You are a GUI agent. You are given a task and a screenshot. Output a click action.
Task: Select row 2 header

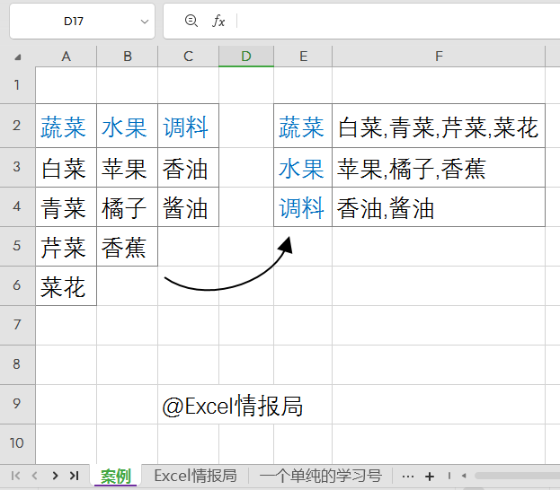tap(17, 126)
